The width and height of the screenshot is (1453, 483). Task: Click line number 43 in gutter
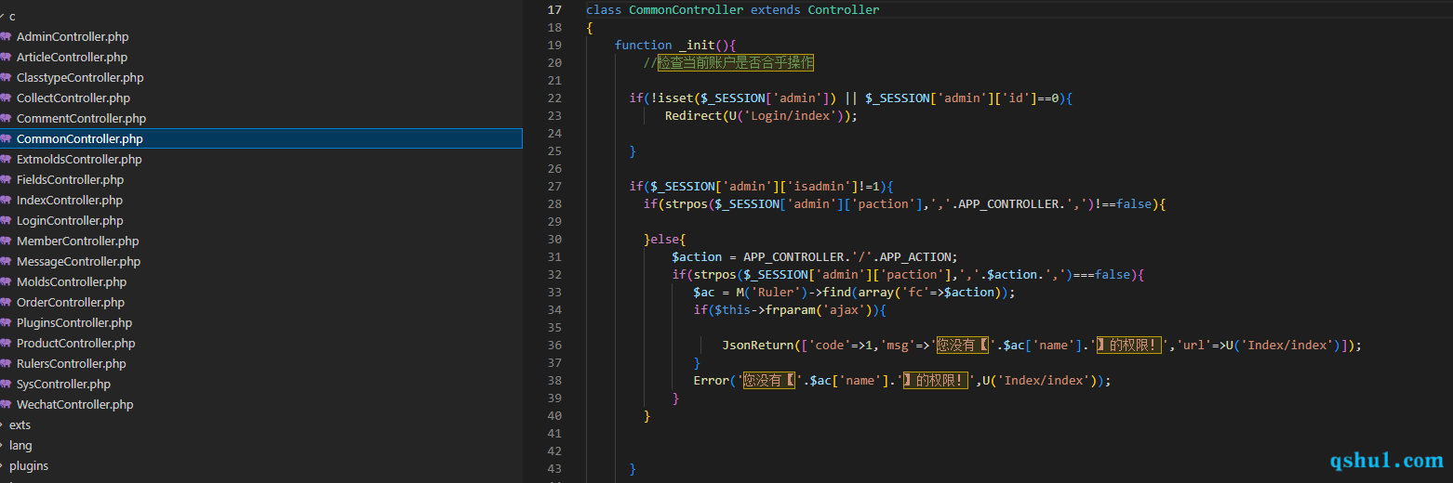(554, 468)
